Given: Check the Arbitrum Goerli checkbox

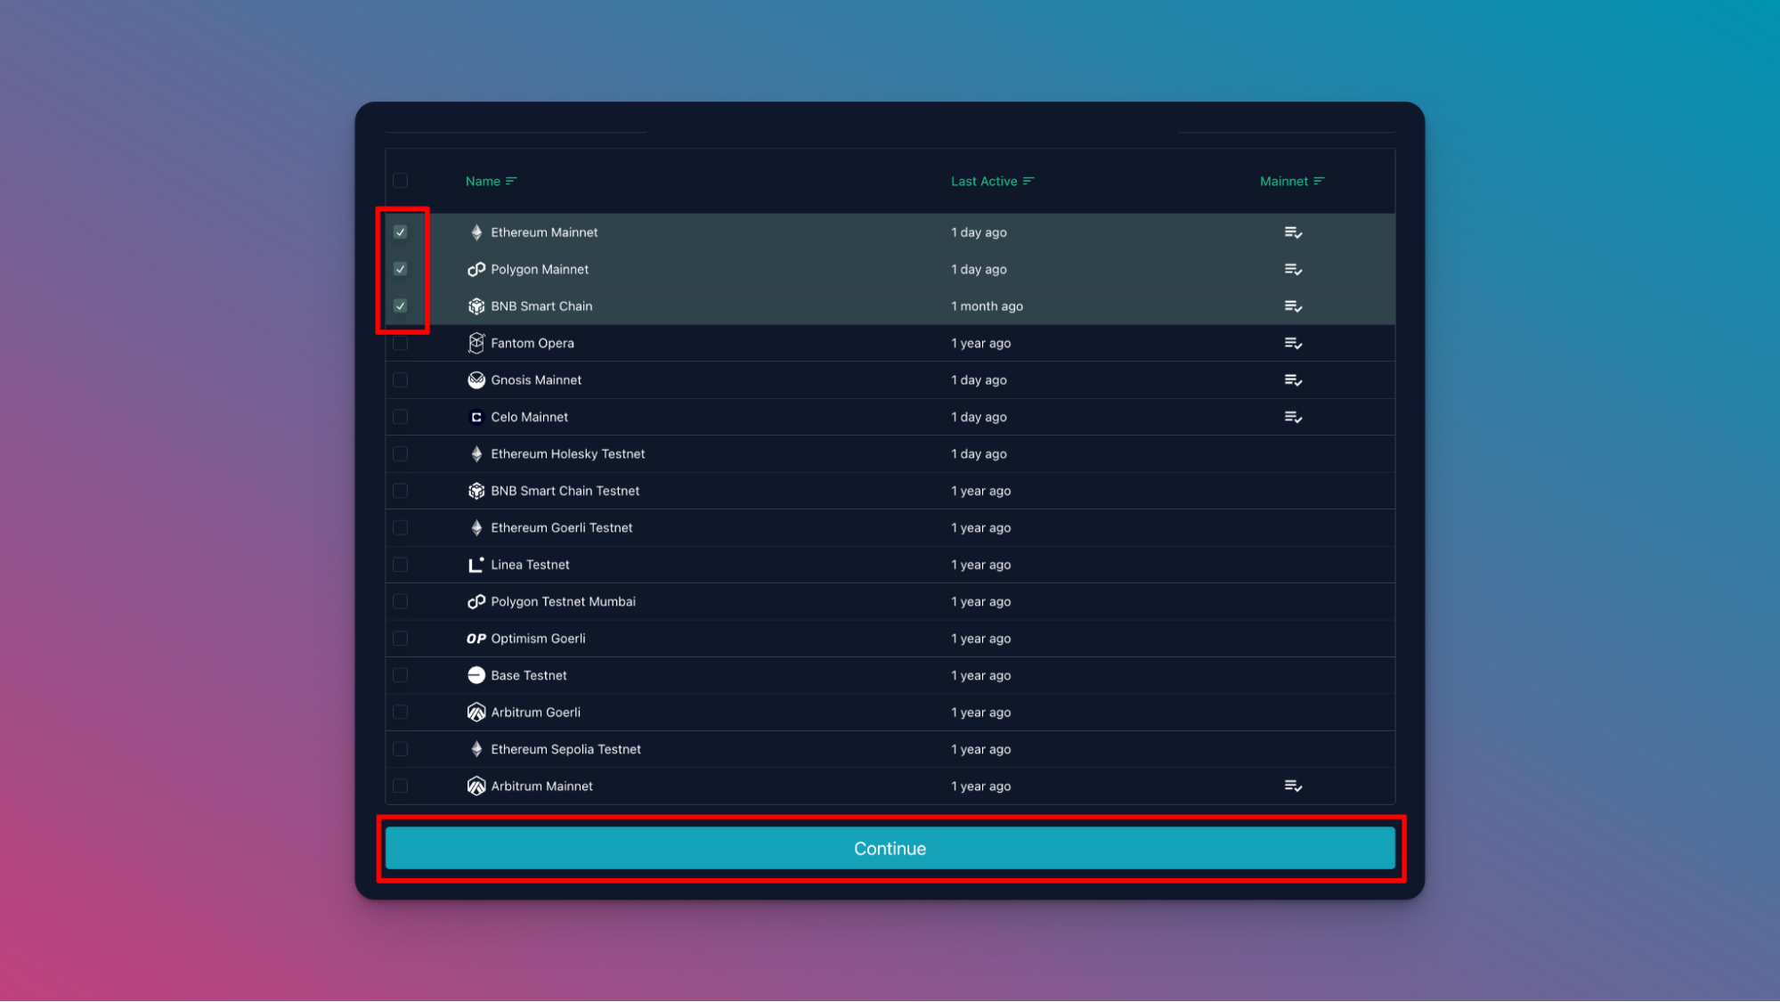Looking at the screenshot, I should [x=401, y=713].
